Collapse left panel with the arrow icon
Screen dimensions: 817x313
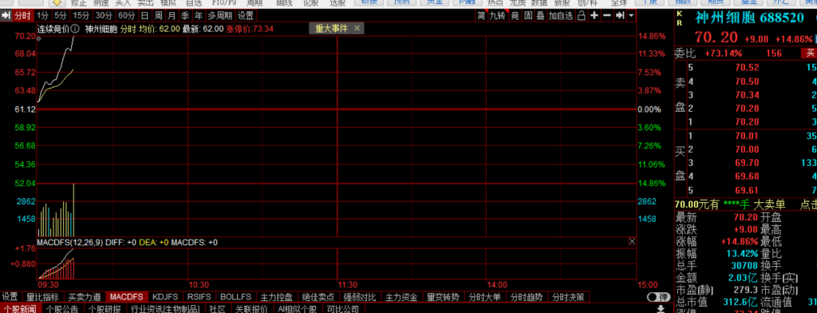click(6, 16)
